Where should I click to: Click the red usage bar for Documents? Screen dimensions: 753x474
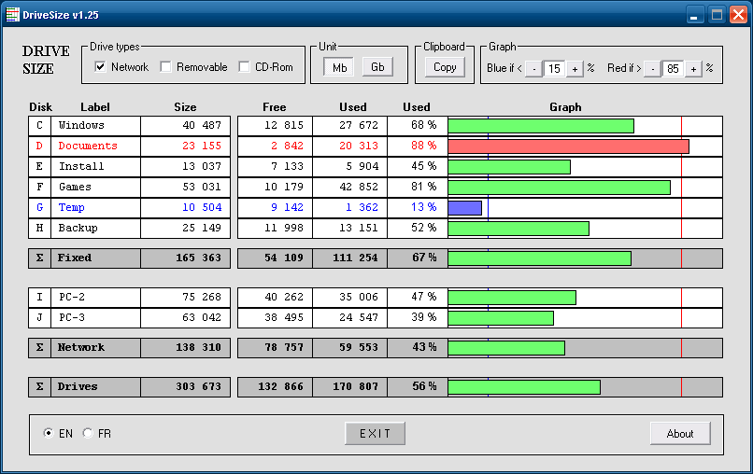coord(569,146)
